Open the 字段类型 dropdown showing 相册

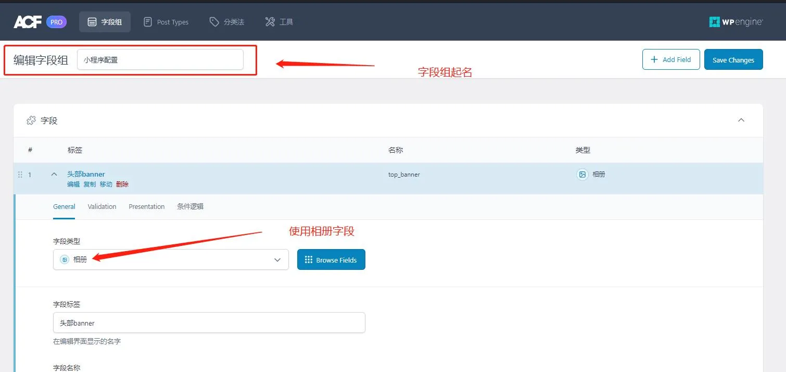coord(171,259)
